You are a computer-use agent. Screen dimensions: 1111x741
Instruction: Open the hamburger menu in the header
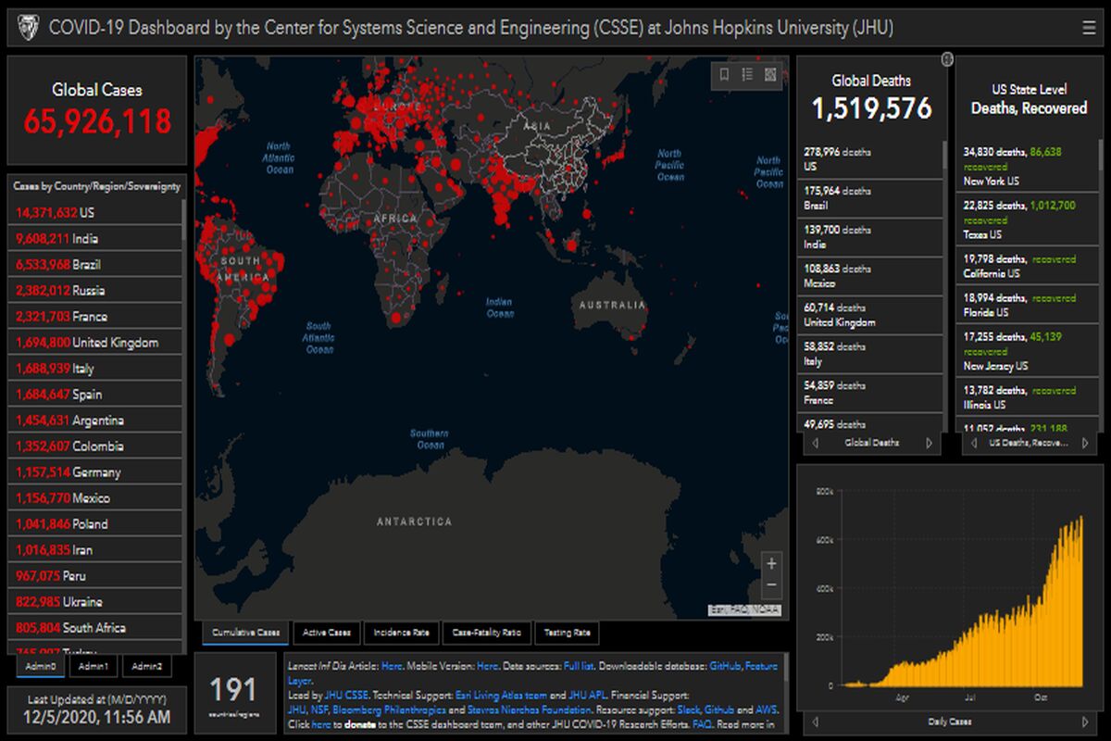point(1088,29)
